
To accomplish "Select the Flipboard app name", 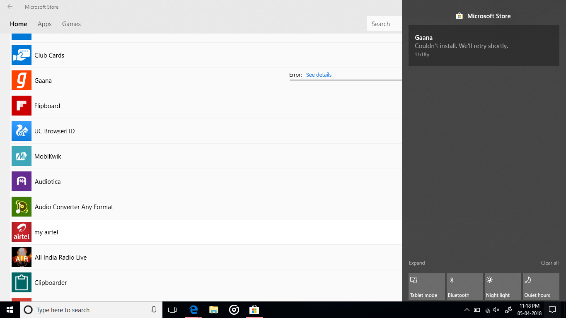I will [47, 106].
